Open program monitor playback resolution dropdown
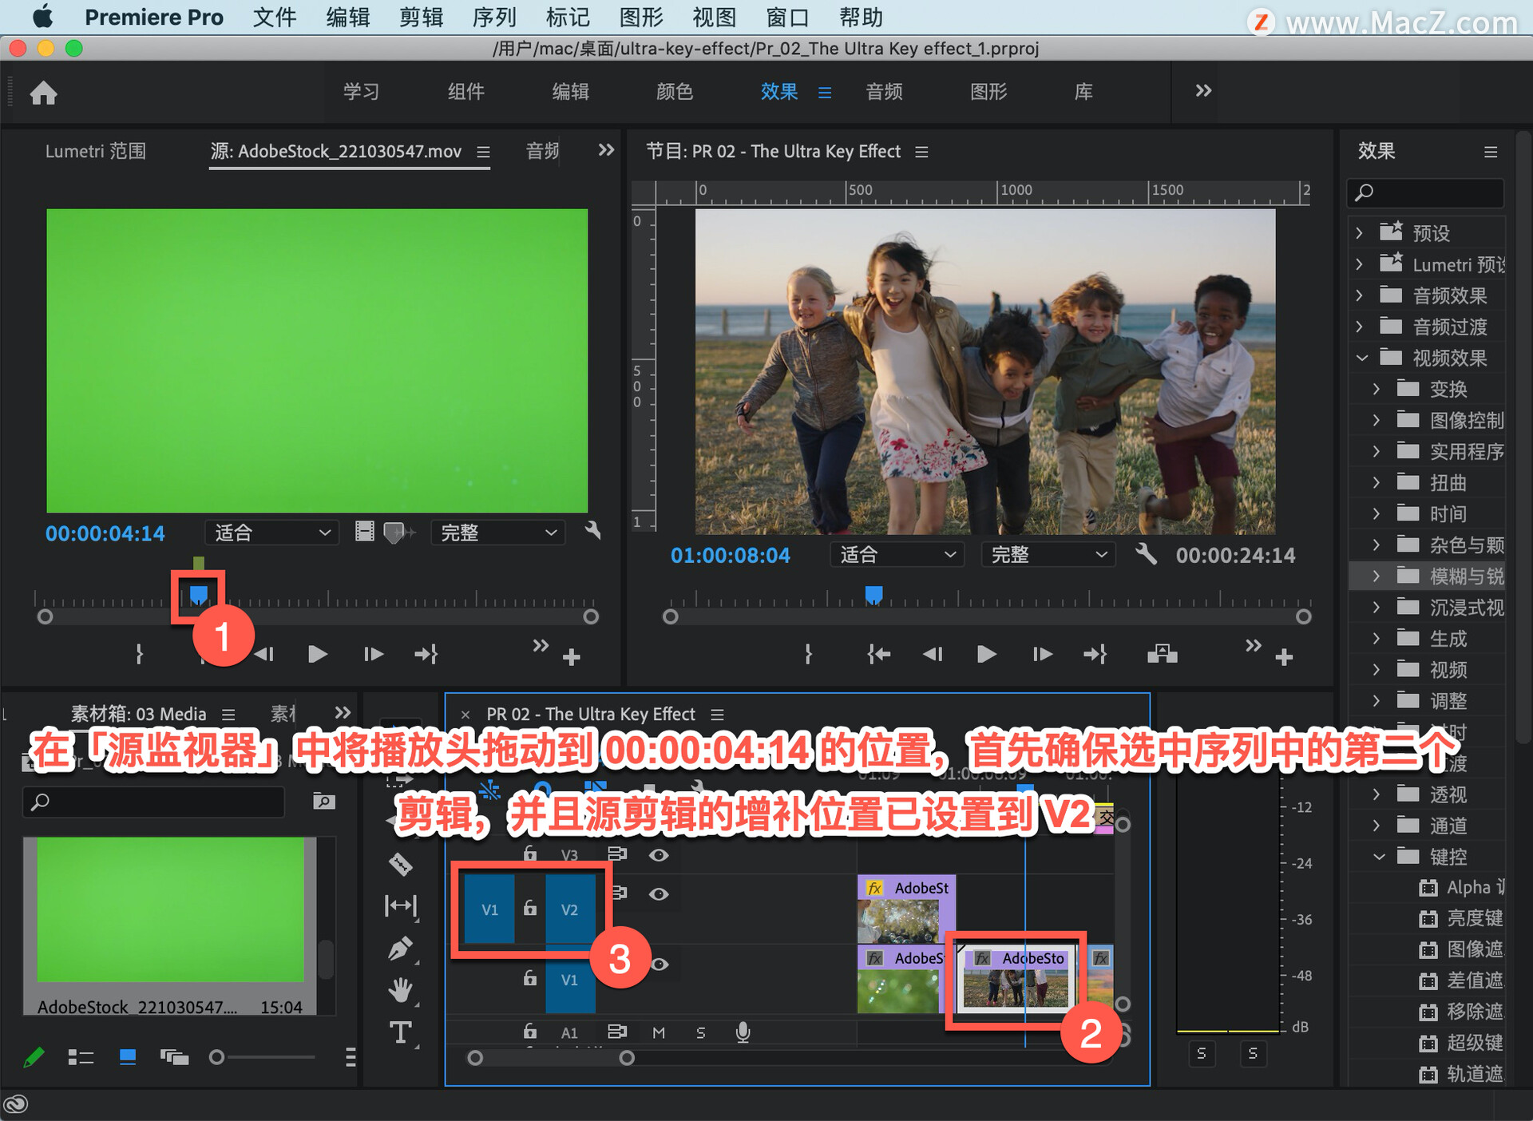 [x=1047, y=554]
